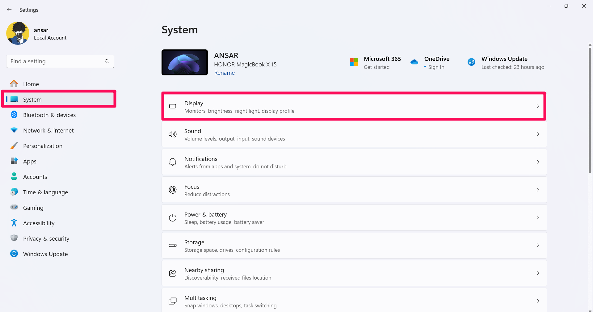This screenshot has height=312, width=593.
Task: Click the ansar profile avatar
Action: 18,33
